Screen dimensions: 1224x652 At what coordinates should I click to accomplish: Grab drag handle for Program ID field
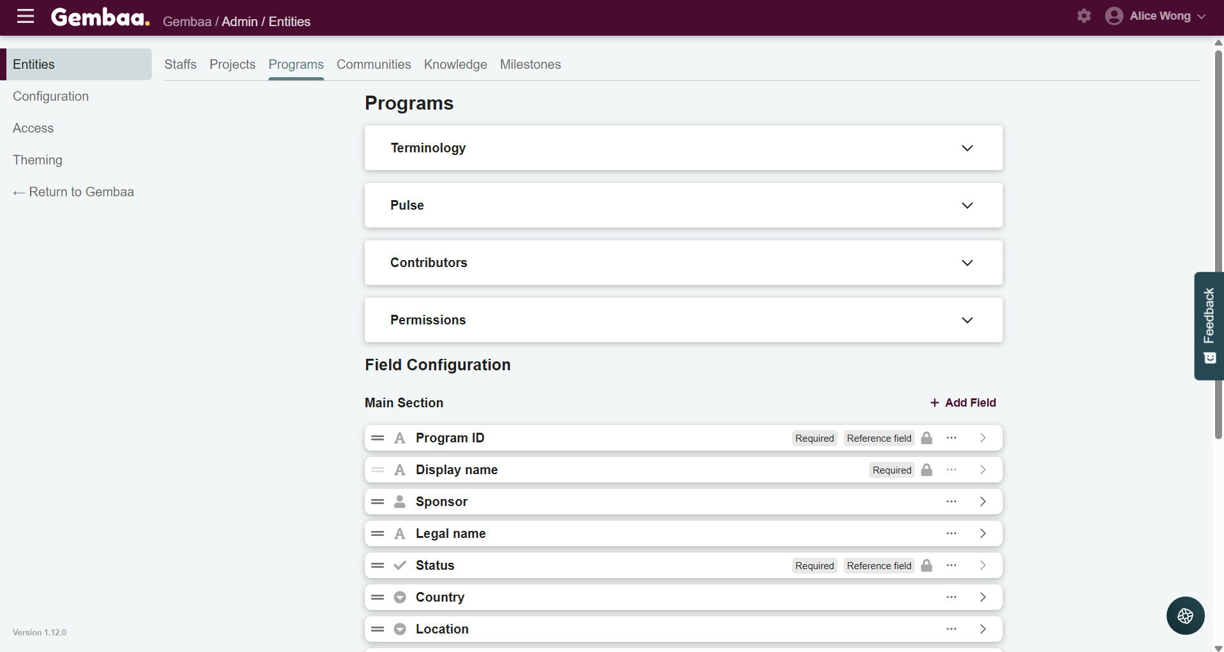tap(378, 438)
